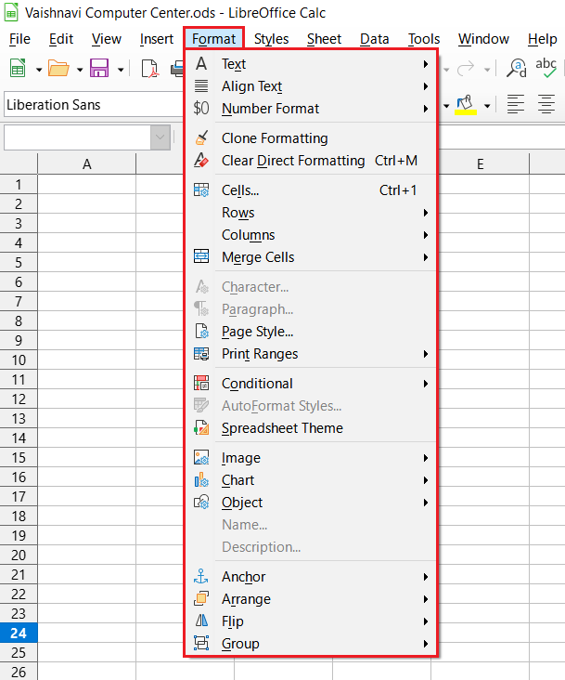Expand the Print Ranges submenu
This screenshot has width=565, height=680.
[x=312, y=354]
